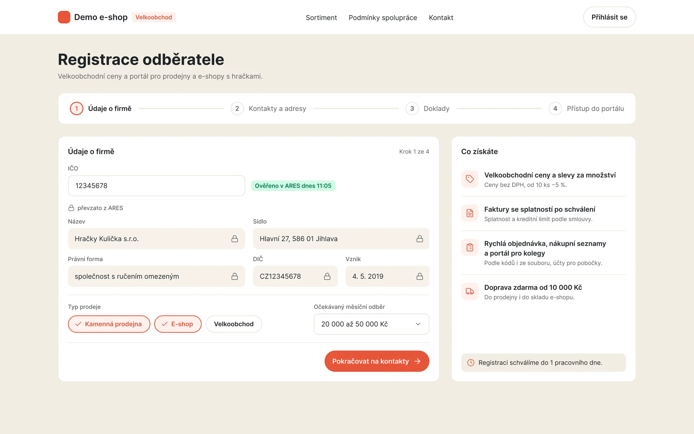
Task: Open the Kontakt navigation link
Action: (x=441, y=18)
